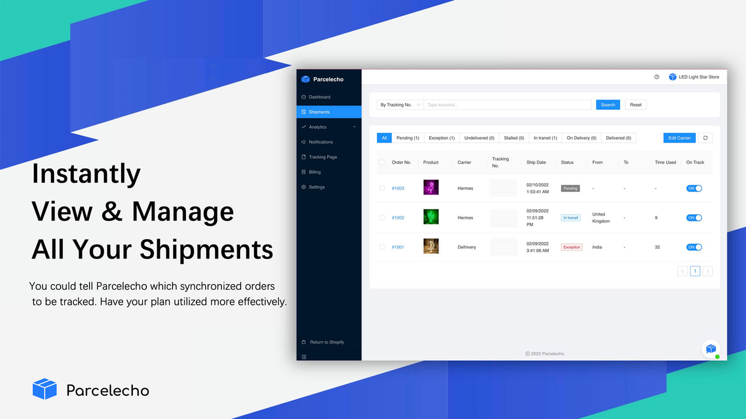This screenshot has width=746, height=419.
Task: Focus the Type keyword search field
Action: [507, 105]
